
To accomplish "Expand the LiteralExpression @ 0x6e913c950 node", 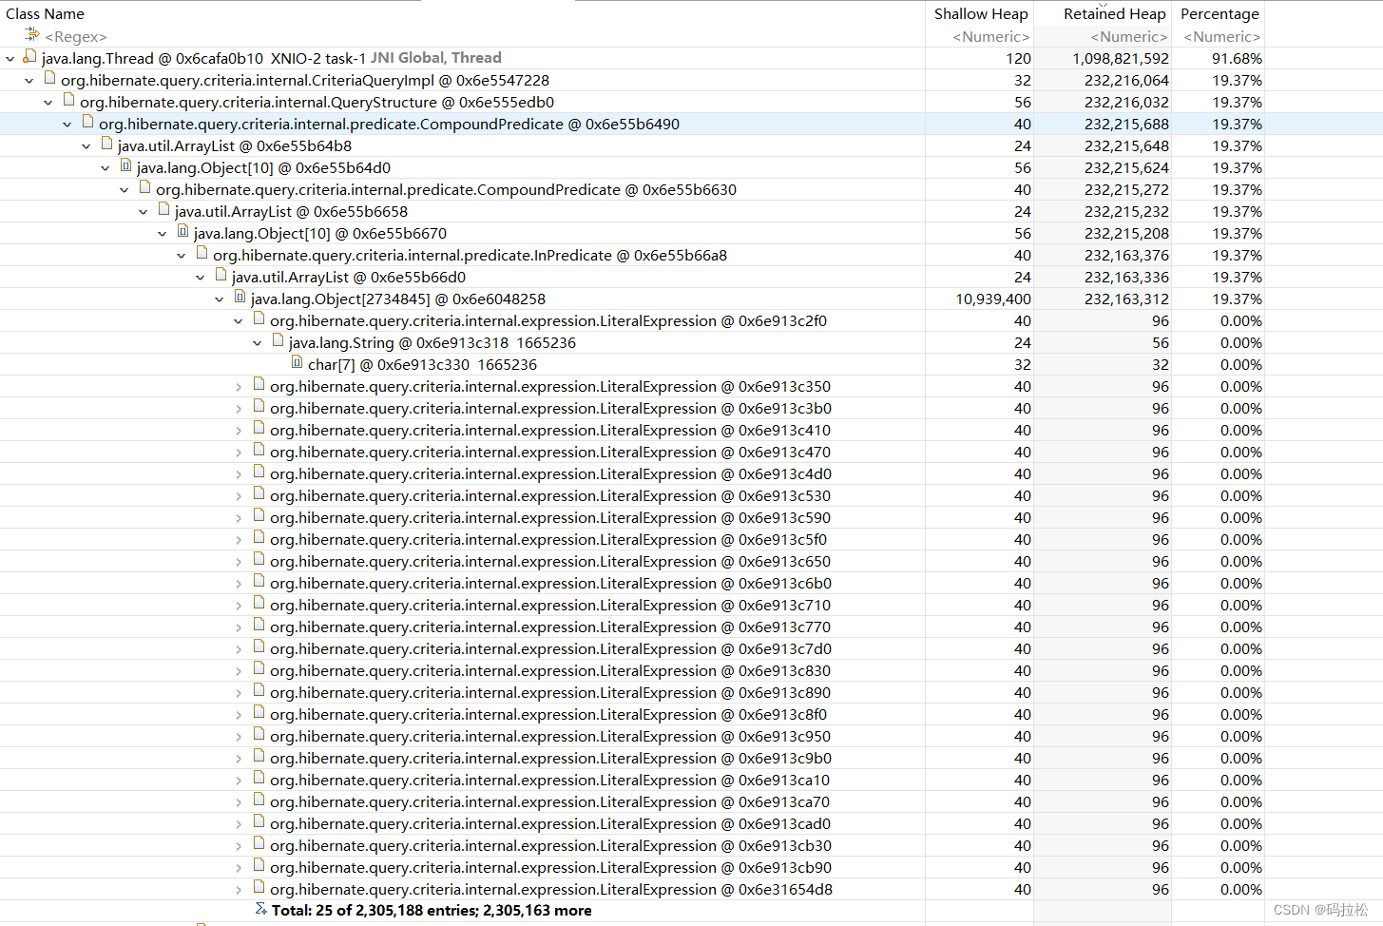I will [239, 737].
